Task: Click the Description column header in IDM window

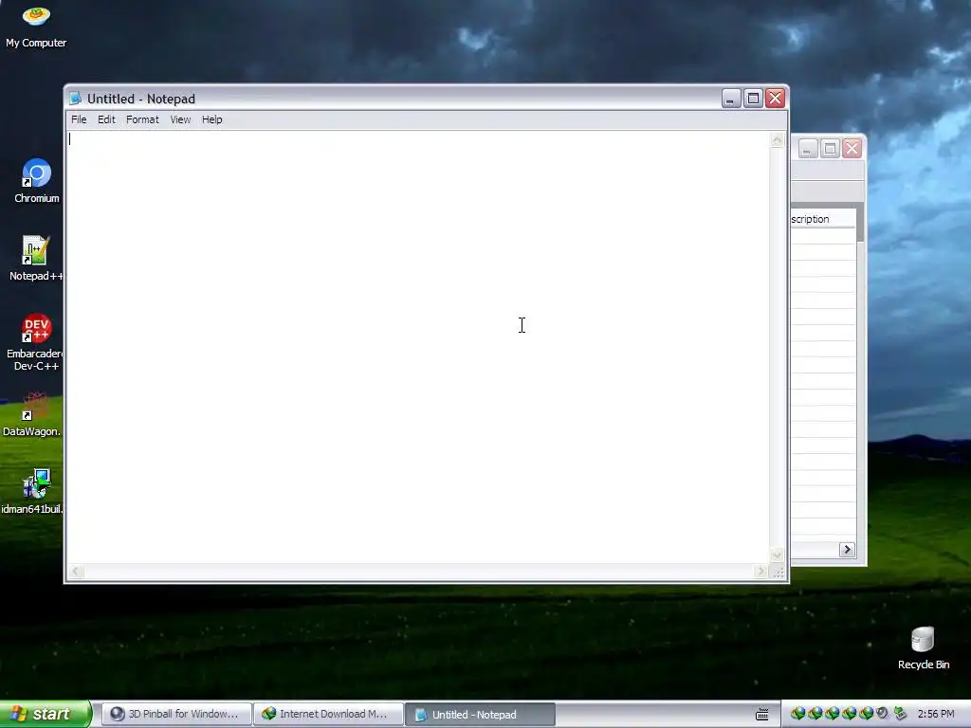Action: (822, 219)
